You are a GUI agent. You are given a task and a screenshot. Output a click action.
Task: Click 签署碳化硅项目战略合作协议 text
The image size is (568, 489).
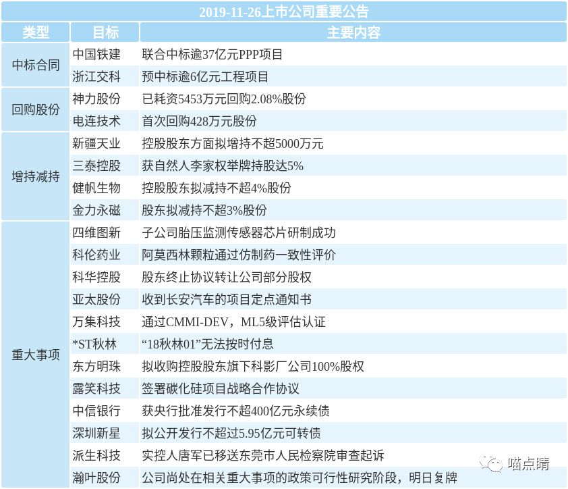[220, 388]
